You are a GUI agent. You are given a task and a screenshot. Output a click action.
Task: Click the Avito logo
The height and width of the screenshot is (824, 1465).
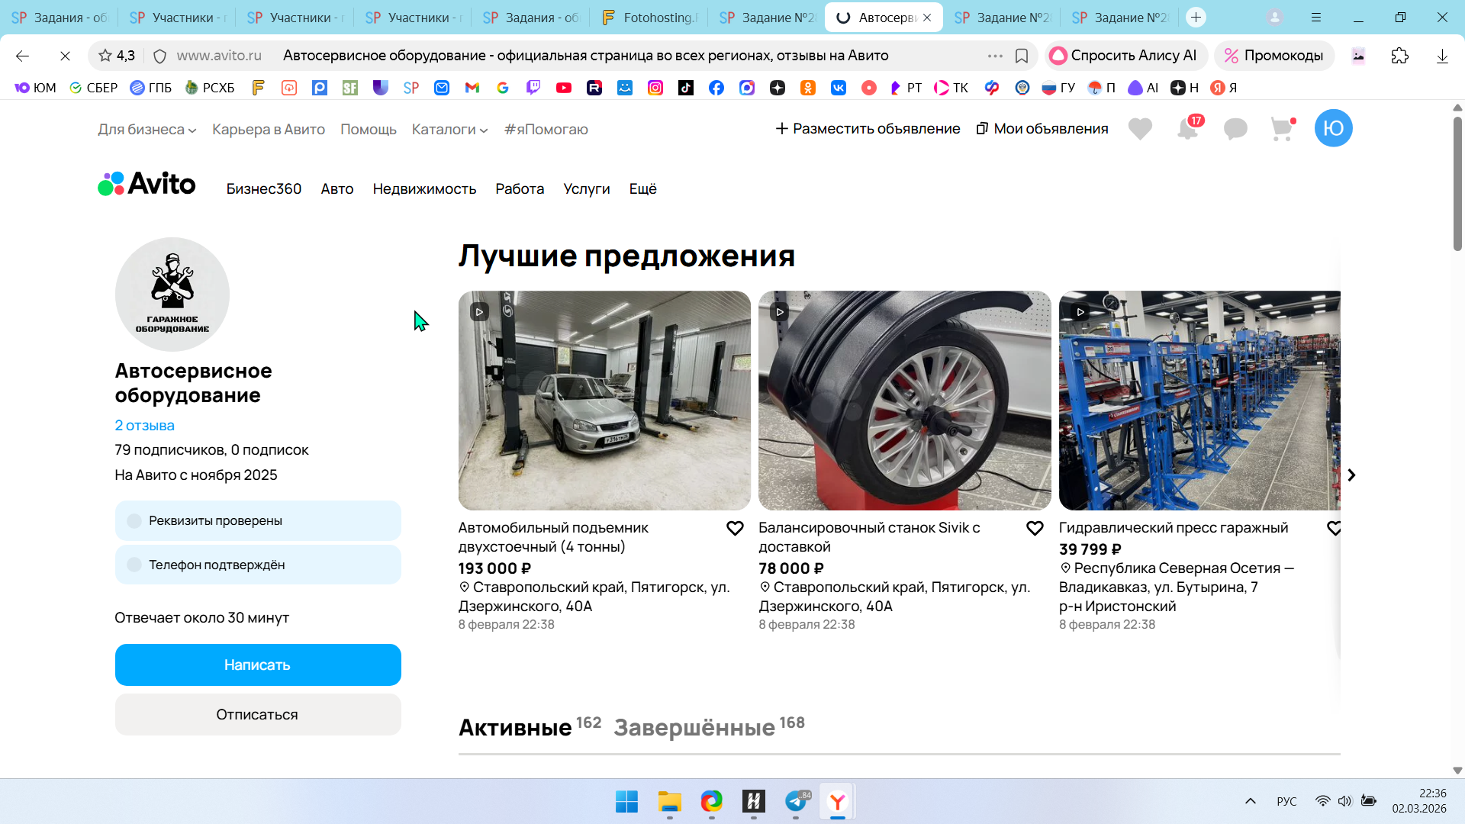tap(146, 184)
